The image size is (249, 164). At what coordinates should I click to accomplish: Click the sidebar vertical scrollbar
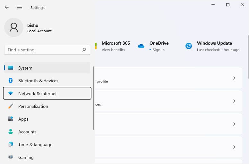click(94, 98)
